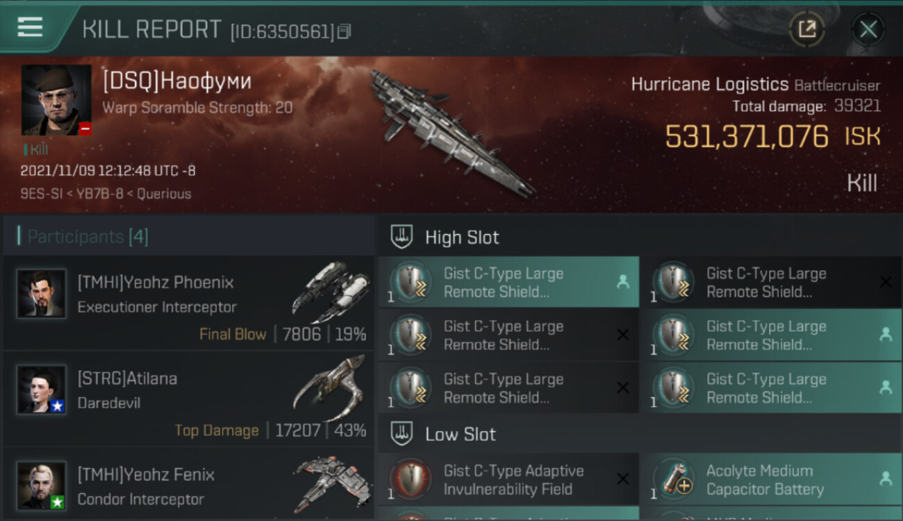Open the hamburger menu icon
Viewport: 903px width, 521px height.
(30, 27)
